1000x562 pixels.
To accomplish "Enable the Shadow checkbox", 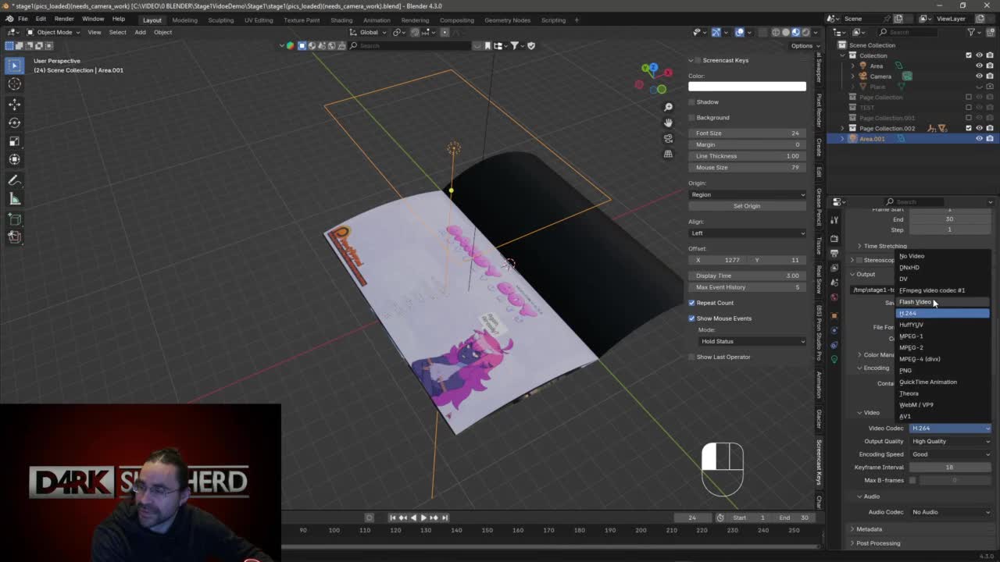I will (x=691, y=102).
